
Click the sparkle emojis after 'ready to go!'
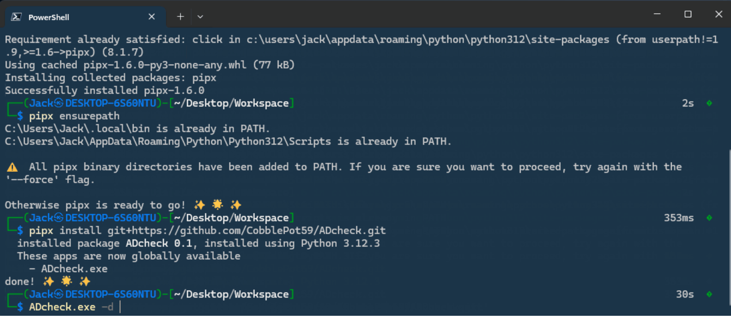[x=218, y=205]
